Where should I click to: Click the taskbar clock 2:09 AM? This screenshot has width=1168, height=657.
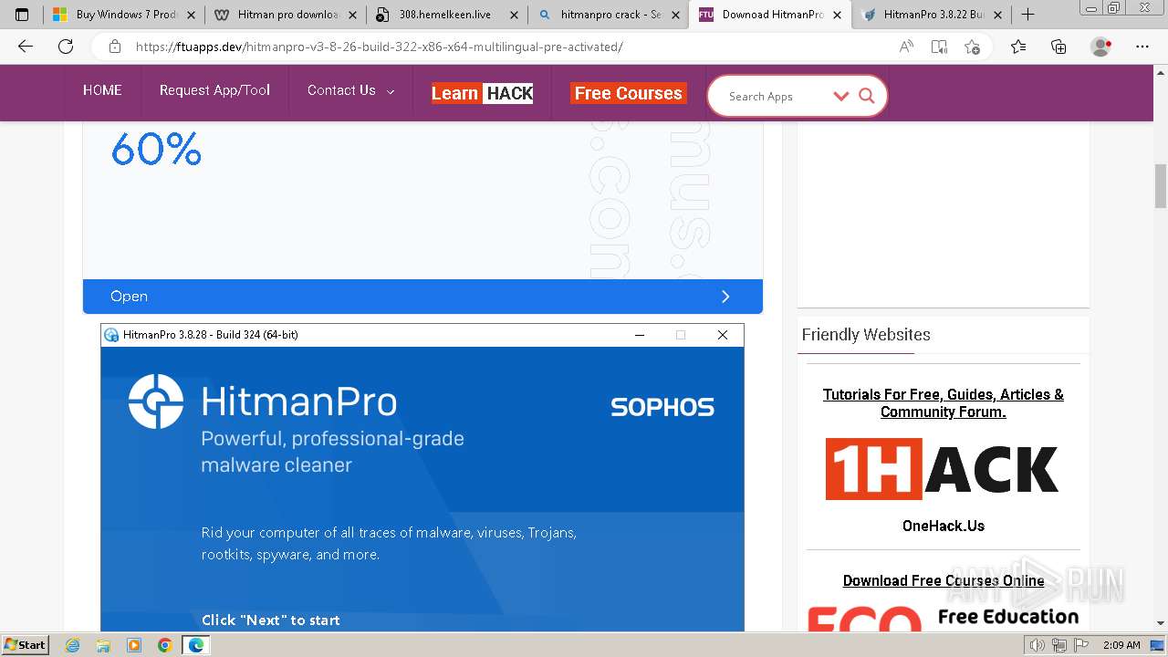[1121, 645]
